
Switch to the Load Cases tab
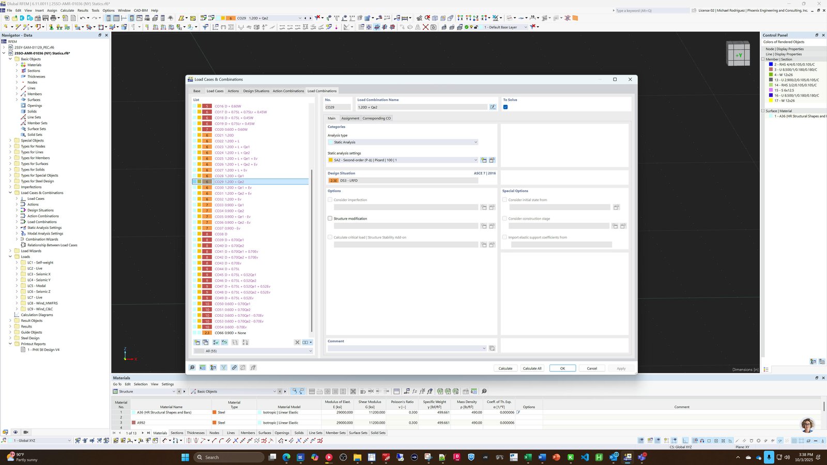(x=215, y=91)
